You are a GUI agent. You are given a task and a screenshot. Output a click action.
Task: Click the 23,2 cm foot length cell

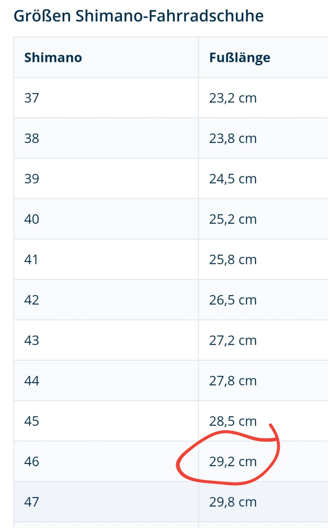coord(233,98)
